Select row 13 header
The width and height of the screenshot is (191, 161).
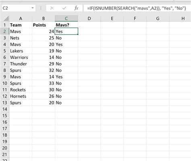[x=4, y=103]
